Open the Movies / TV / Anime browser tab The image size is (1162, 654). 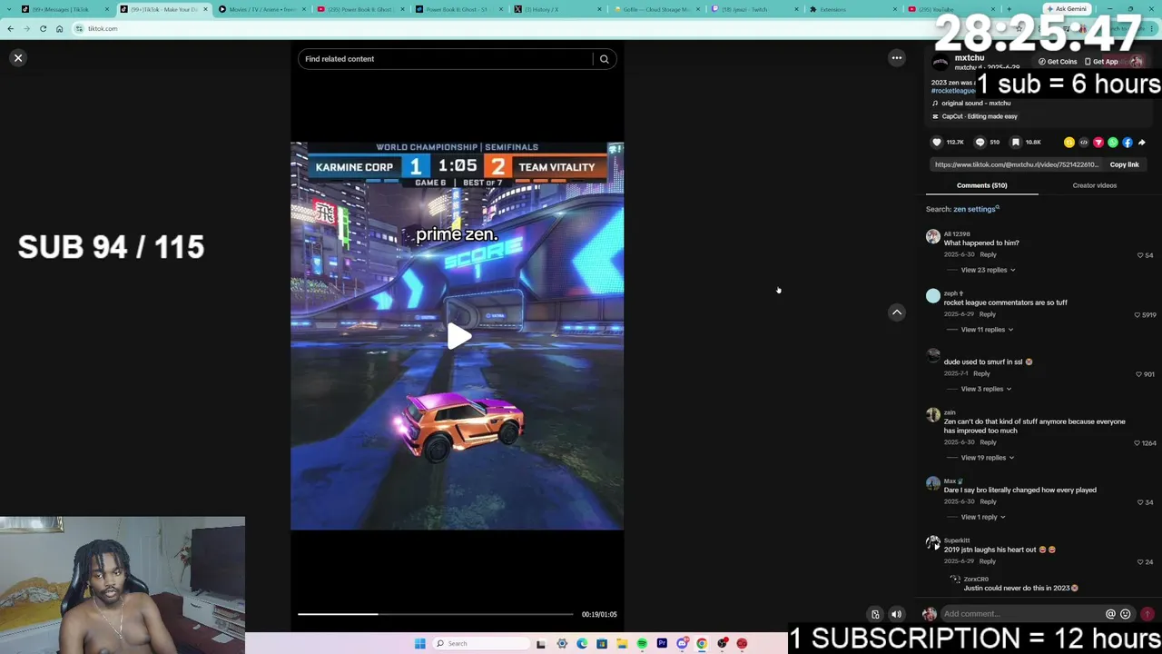[261, 9]
